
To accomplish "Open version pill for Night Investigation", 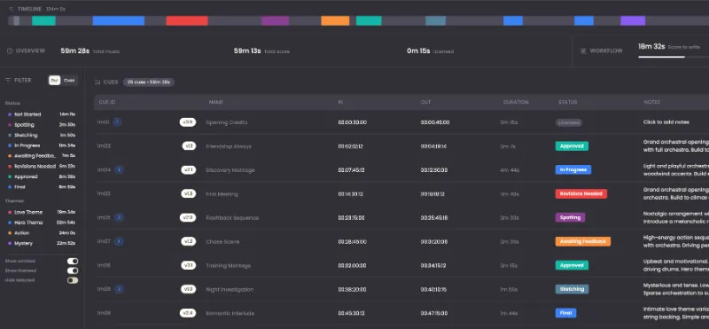I will coord(188,289).
